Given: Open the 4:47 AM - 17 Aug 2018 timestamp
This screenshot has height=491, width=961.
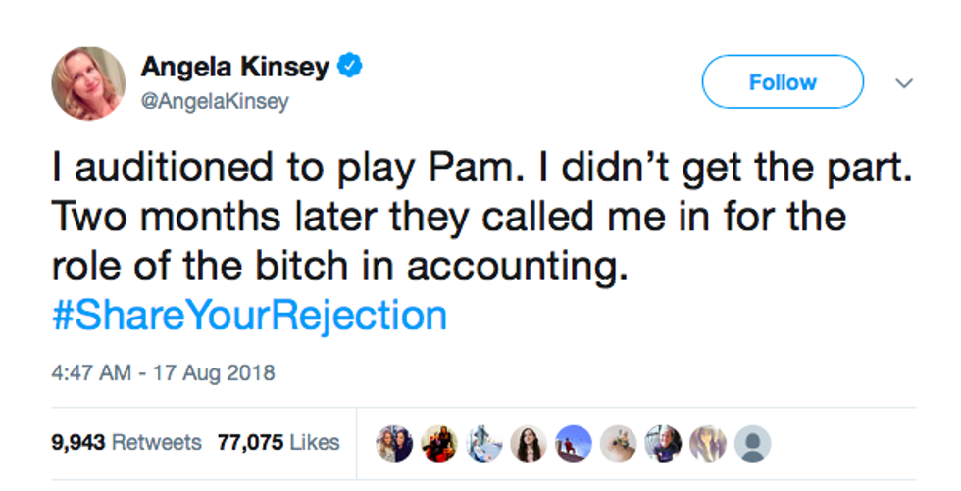Looking at the screenshot, I should [x=163, y=372].
